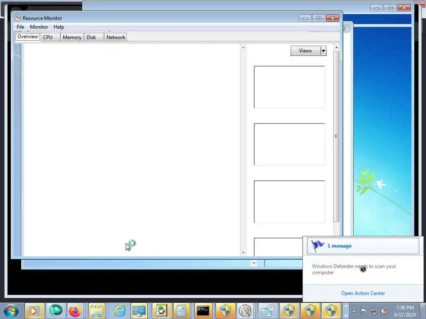The height and width of the screenshot is (319, 426).
Task: Open Action Center link
Action: point(363,293)
